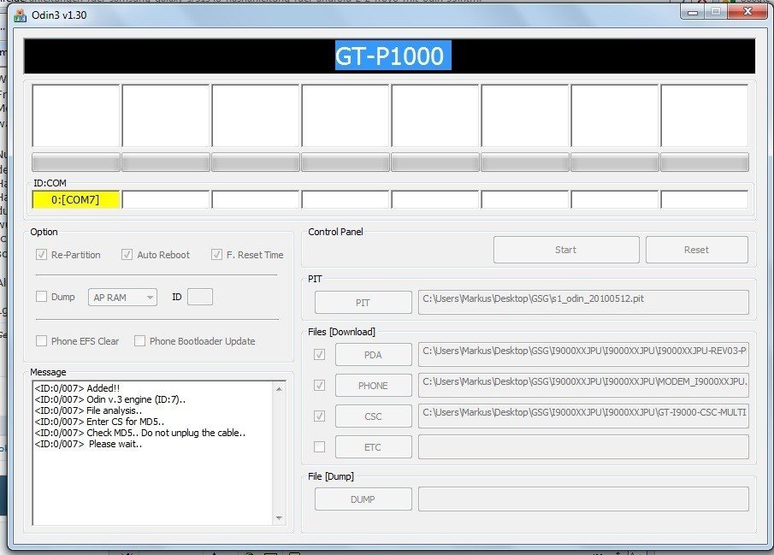This screenshot has height=555, width=774.
Task: Click the PHONE modem path field
Action: pyautogui.click(x=583, y=385)
